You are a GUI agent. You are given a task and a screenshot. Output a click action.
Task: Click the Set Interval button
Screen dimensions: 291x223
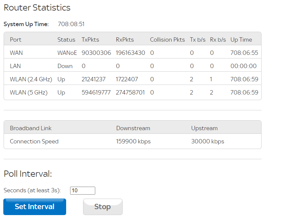(35, 207)
